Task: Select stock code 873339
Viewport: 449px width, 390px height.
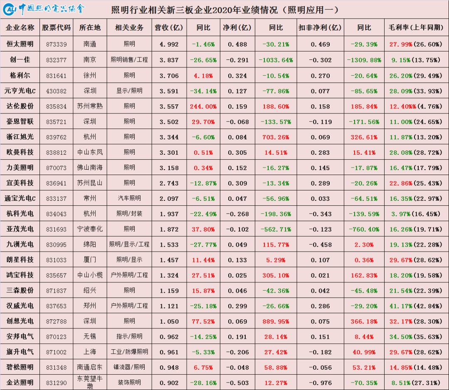Action: (x=57, y=44)
